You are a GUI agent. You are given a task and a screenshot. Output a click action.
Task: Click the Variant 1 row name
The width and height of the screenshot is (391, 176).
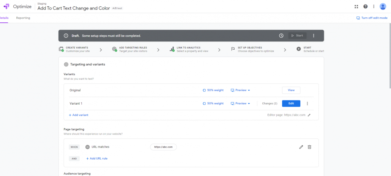coord(76,104)
